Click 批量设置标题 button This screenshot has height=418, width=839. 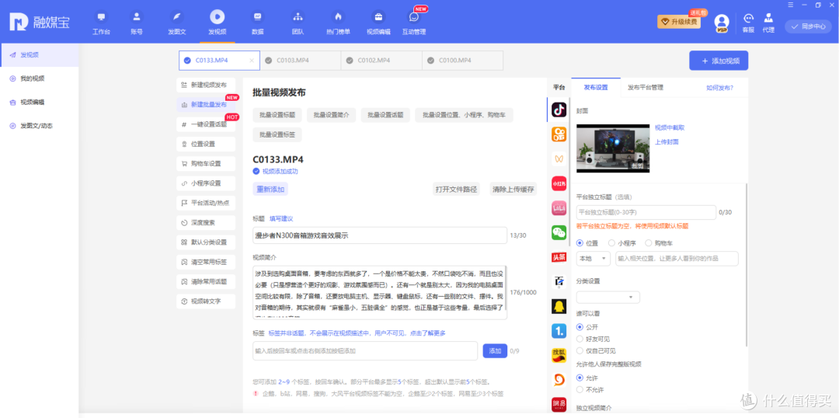point(277,114)
